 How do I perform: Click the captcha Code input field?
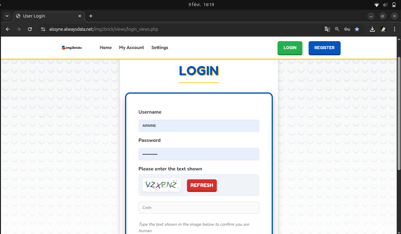click(x=199, y=208)
